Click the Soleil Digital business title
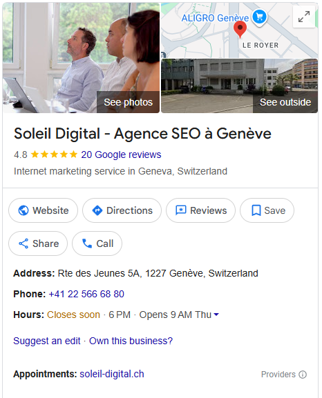 (x=142, y=134)
